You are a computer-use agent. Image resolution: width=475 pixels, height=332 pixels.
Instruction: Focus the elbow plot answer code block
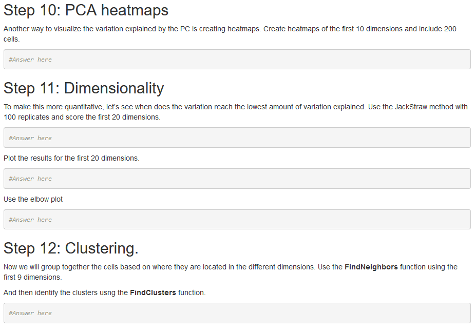click(x=237, y=220)
